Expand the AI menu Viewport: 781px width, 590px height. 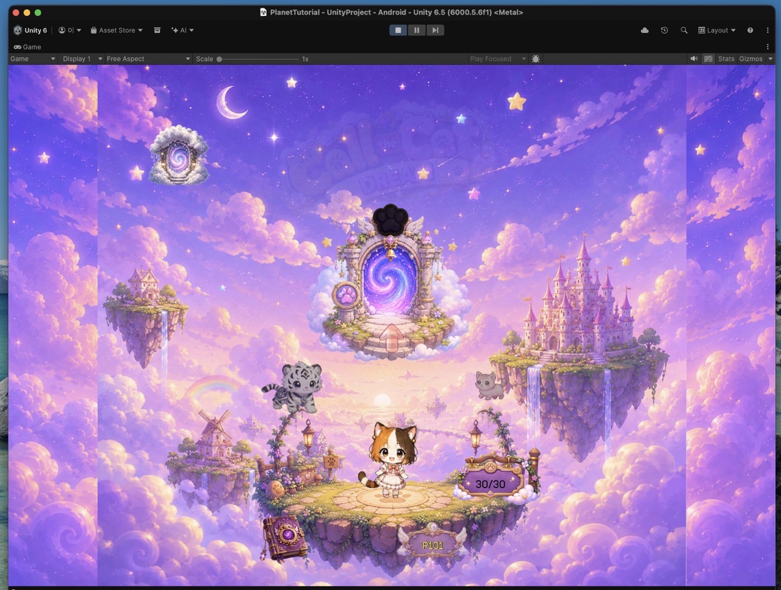(x=182, y=30)
